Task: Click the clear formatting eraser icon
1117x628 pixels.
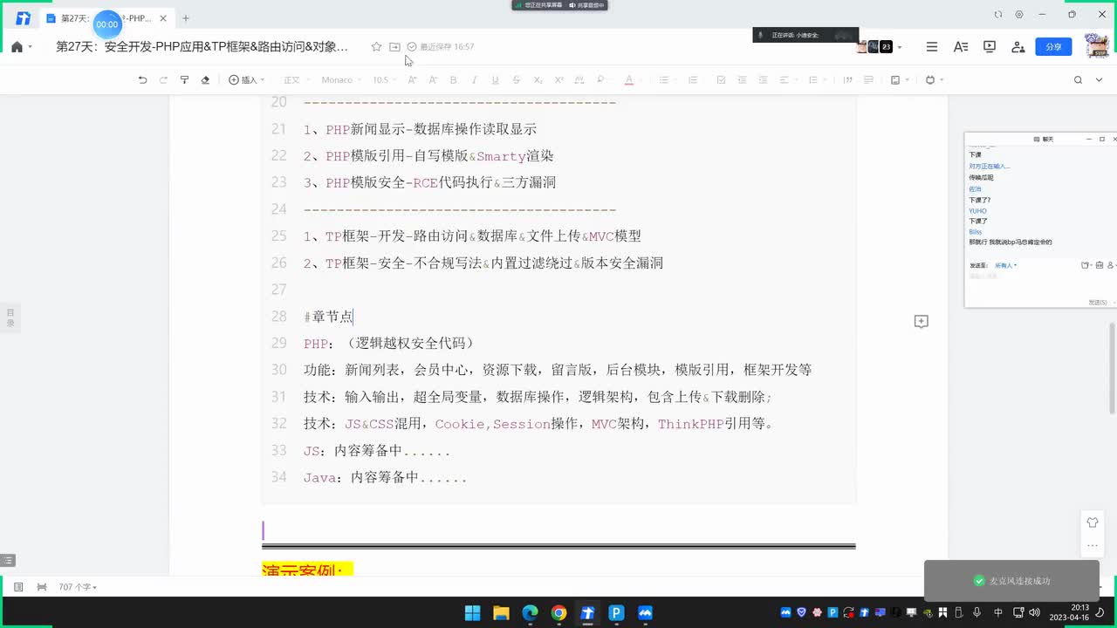Action: pos(205,79)
